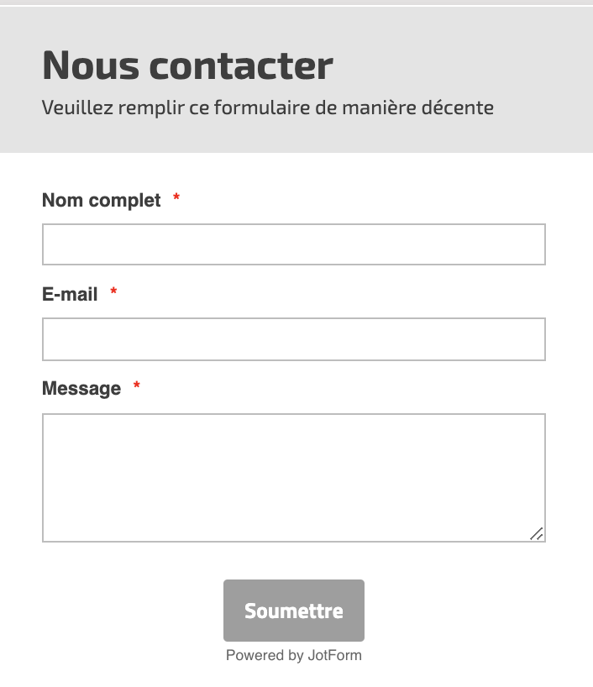This screenshot has height=687, width=593.
Task: Click the Nom complet field label
Action: click(101, 200)
